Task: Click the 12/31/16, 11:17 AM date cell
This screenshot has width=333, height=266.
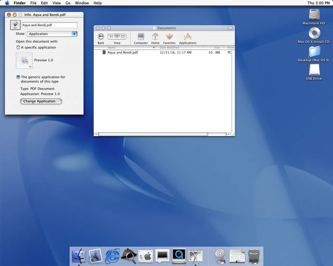Action: click(x=176, y=52)
